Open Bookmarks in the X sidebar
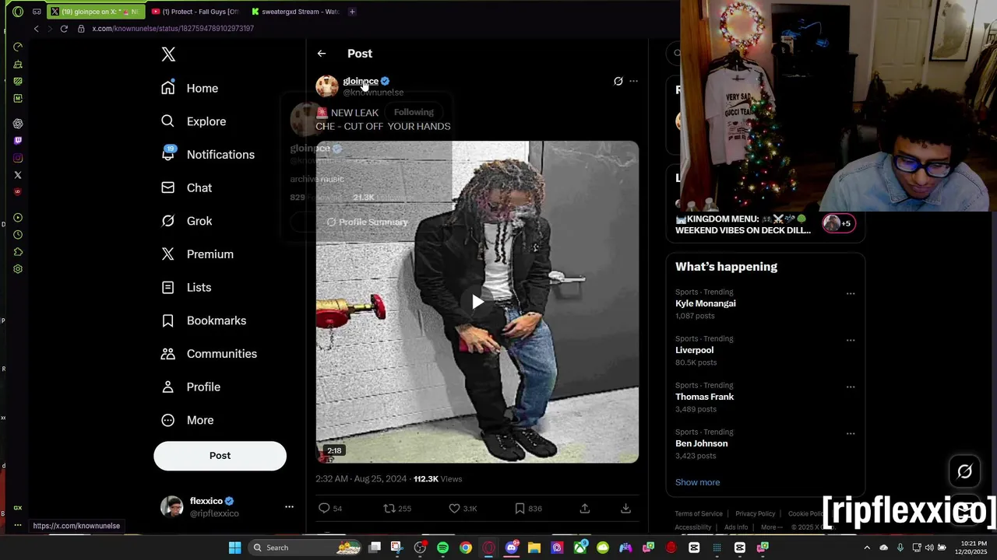The width and height of the screenshot is (997, 560). click(x=203, y=320)
